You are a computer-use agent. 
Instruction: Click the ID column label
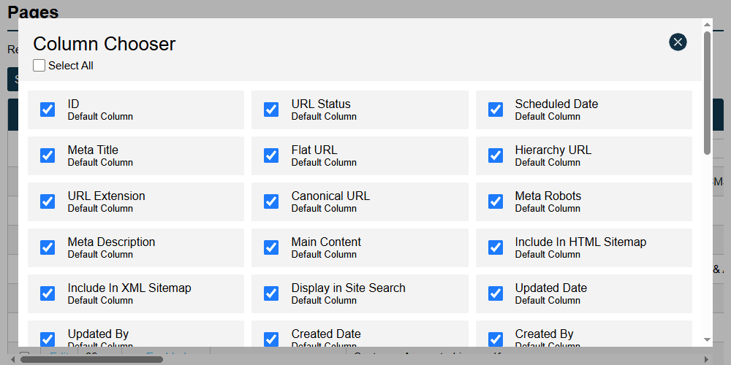pos(74,104)
